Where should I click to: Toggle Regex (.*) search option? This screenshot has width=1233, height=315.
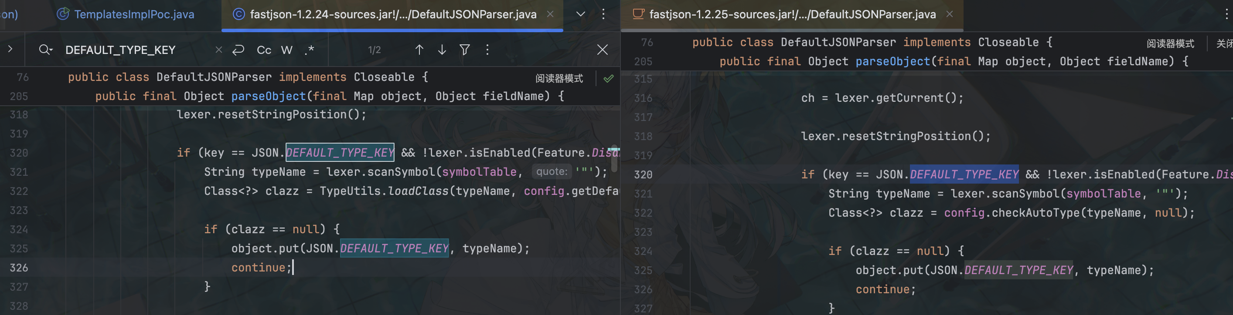309,50
